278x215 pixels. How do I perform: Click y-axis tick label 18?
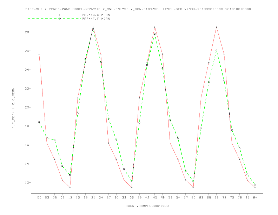(27, 126)
